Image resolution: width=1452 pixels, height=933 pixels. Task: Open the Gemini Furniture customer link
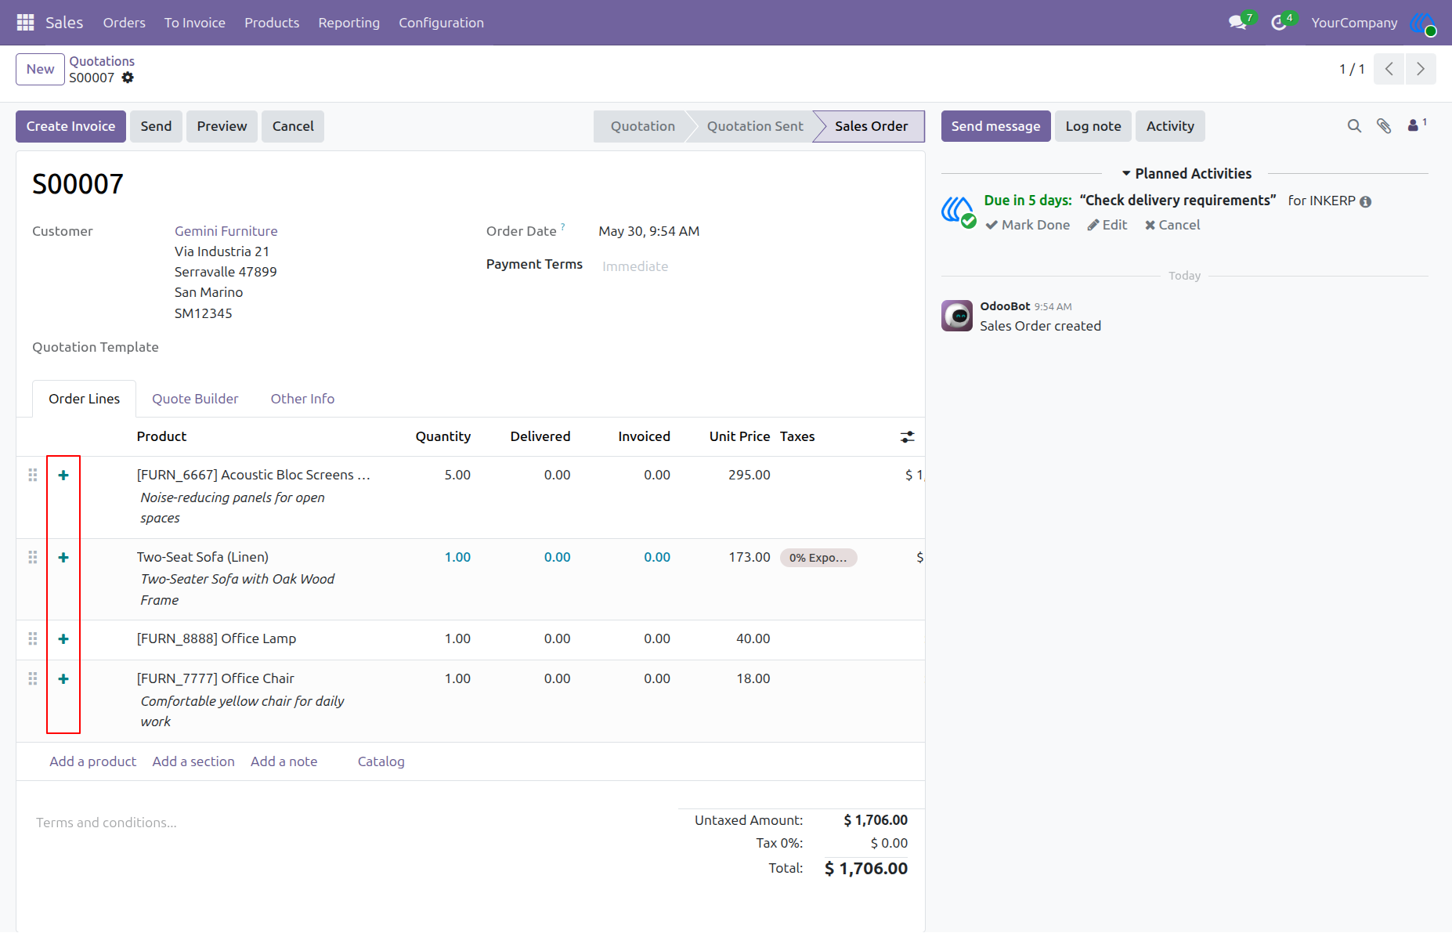[226, 231]
